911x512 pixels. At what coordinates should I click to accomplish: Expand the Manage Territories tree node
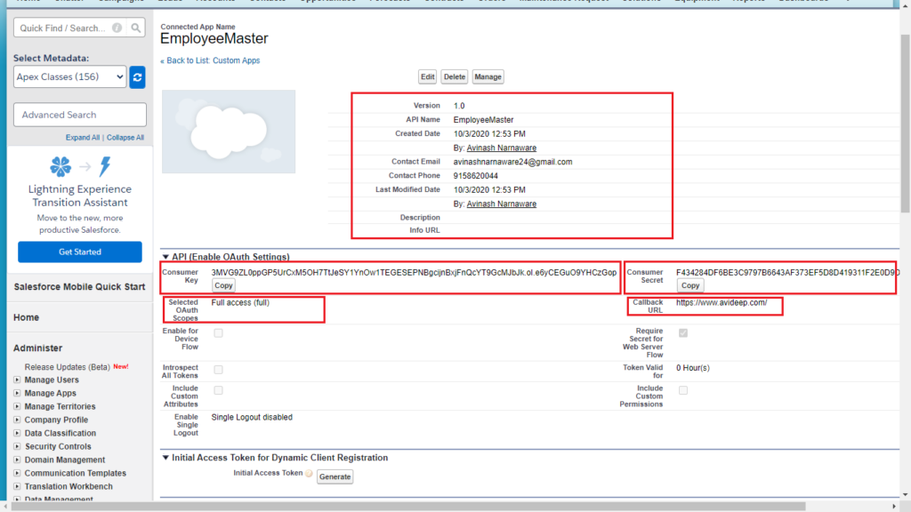click(17, 406)
